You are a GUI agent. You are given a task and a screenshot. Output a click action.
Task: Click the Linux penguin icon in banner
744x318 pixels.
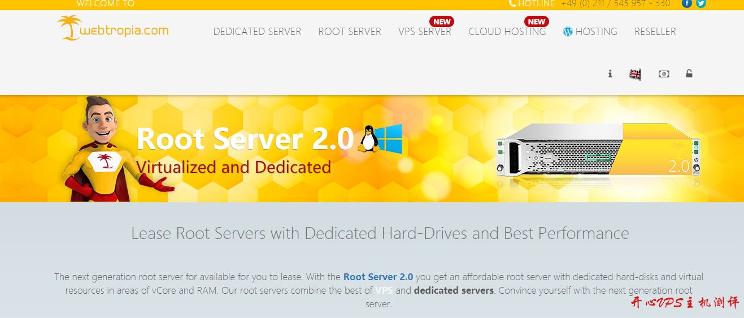(x=368, y=138)
